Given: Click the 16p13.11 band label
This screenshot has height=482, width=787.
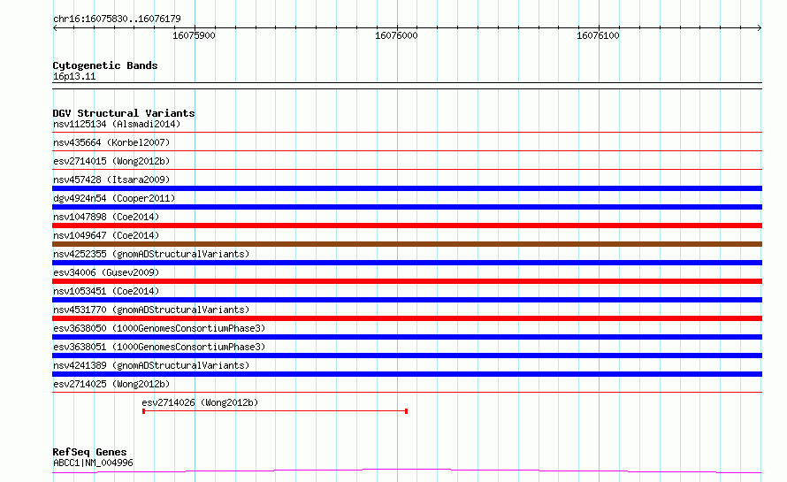Looking at the screenshot, I should pos(74,76).
